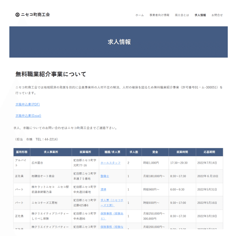Open the ホールスタッフ job listing
The width and height of the screenshot is (233, 236).
[110, 163]
